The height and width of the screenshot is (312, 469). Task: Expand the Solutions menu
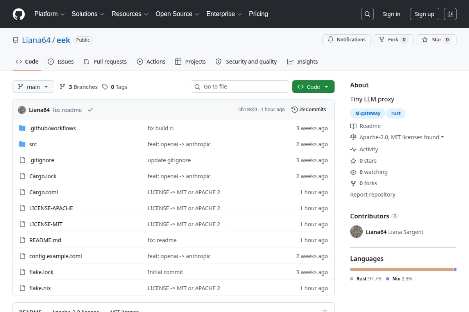coord(88,14)
